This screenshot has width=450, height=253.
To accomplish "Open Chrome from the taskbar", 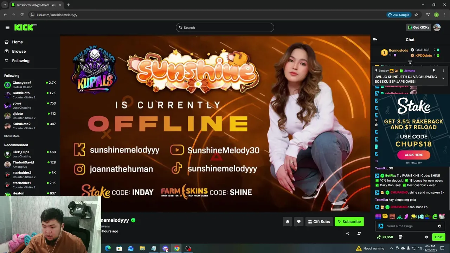I will pos(177,248).
